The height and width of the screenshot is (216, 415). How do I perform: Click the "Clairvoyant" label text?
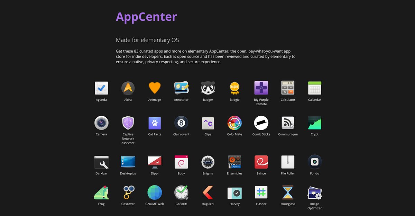tap(181, 134)
